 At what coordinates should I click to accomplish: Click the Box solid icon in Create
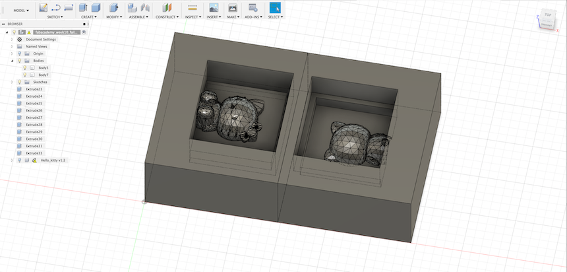96,7
